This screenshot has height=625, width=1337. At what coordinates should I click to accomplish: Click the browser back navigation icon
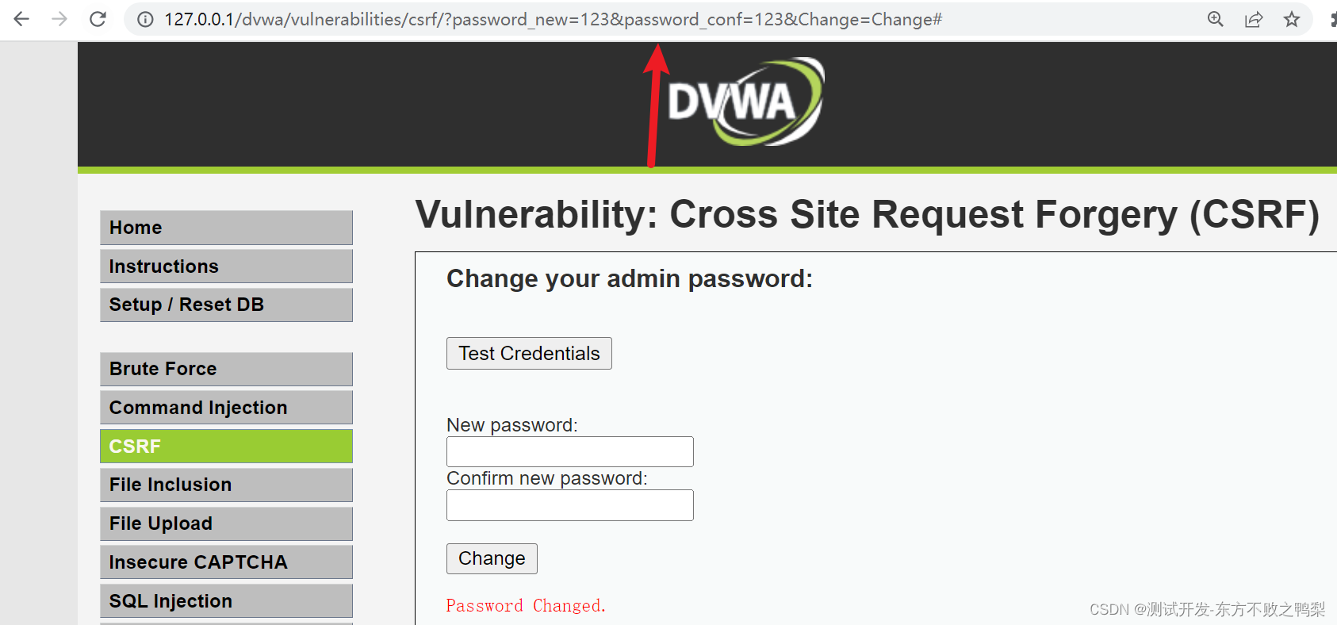[21, 19]
